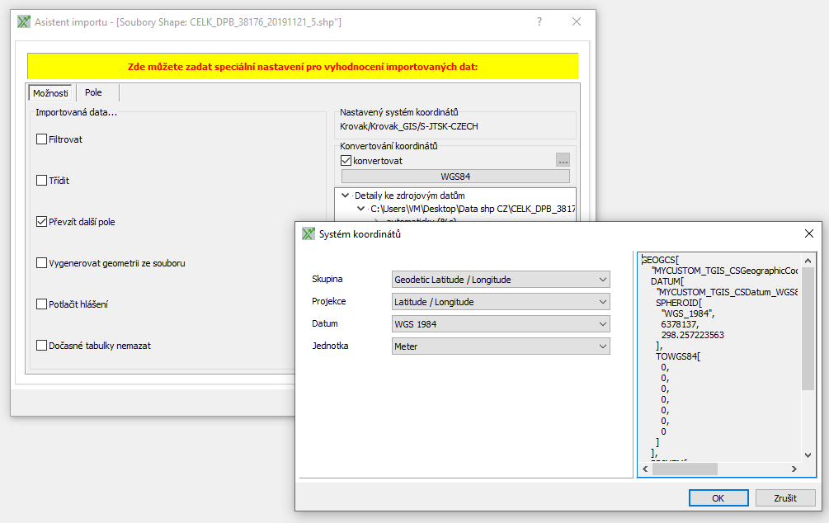Collapse Detaily ke zdrojovým datům node

click(346, 196)
